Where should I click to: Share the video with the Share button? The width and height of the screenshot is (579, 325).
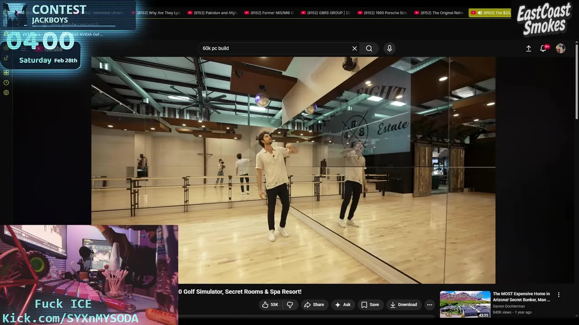[x=314, y=305]
